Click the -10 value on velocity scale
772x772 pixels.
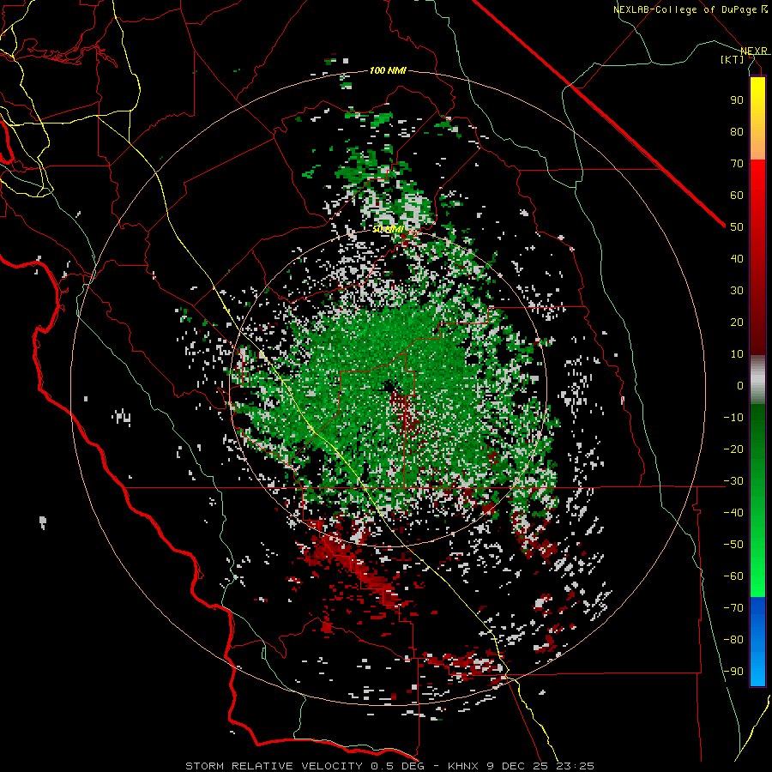733,418
